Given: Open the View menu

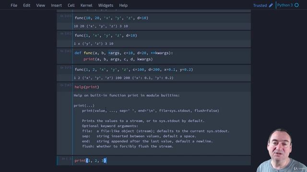Looking at the screenshot, I should [x=40, y=5].
